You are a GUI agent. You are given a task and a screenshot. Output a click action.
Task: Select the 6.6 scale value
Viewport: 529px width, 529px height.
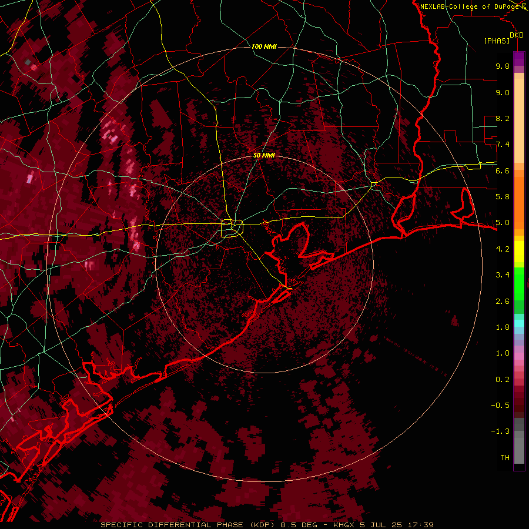[503, 170]
